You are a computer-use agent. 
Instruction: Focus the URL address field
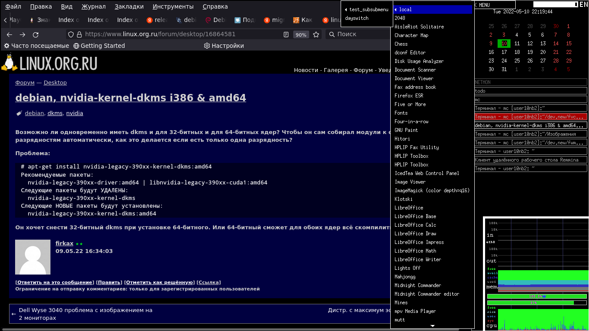coord(181,34)
